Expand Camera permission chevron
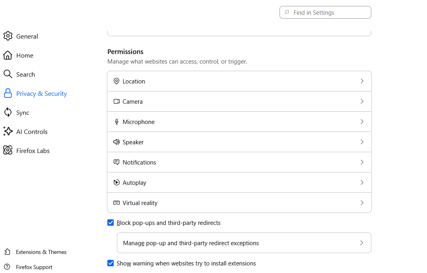Image resolution: width=427 pixels, height=273 pixels. pos(362,101)
